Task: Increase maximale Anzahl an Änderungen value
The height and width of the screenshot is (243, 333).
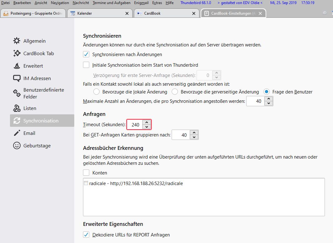Action: coord(269,99)
